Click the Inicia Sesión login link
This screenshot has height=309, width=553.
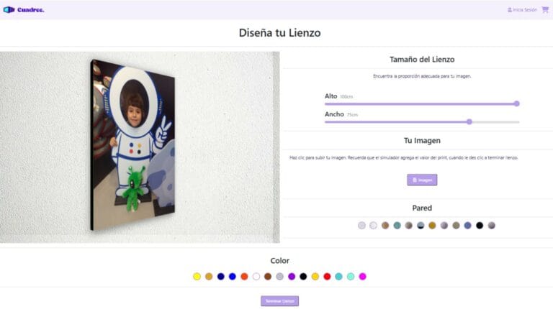[x=522, y=10]
